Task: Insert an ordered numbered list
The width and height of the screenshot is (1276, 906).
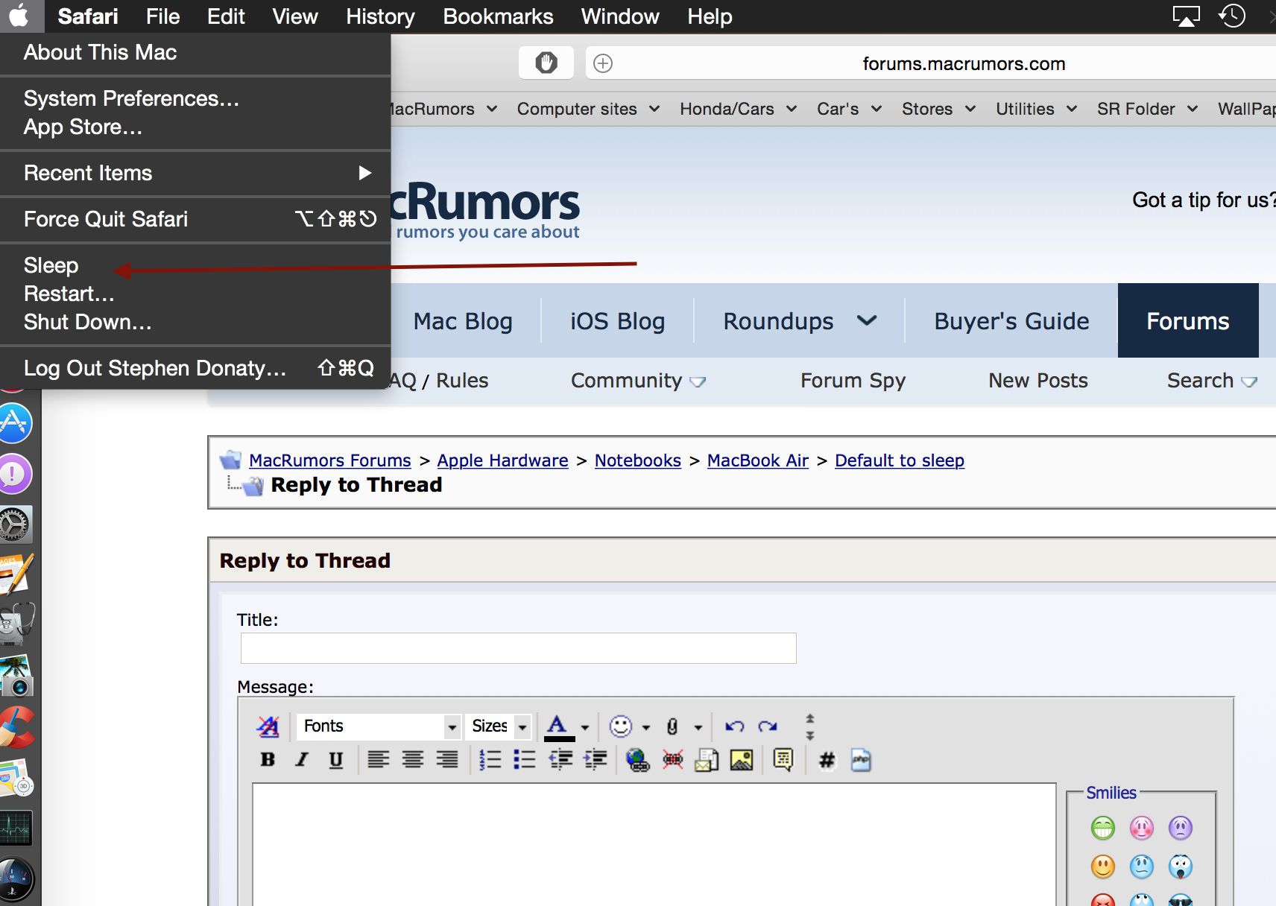Action: tap(490, 759)
